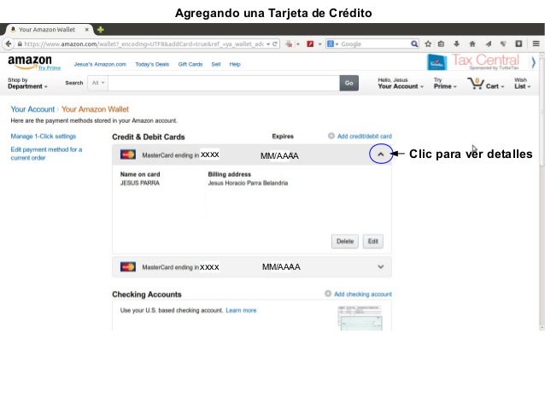Open Edit payment method for a current order
Screen dimensions: 545x409
pyautogui.click(x=46, y=153)
